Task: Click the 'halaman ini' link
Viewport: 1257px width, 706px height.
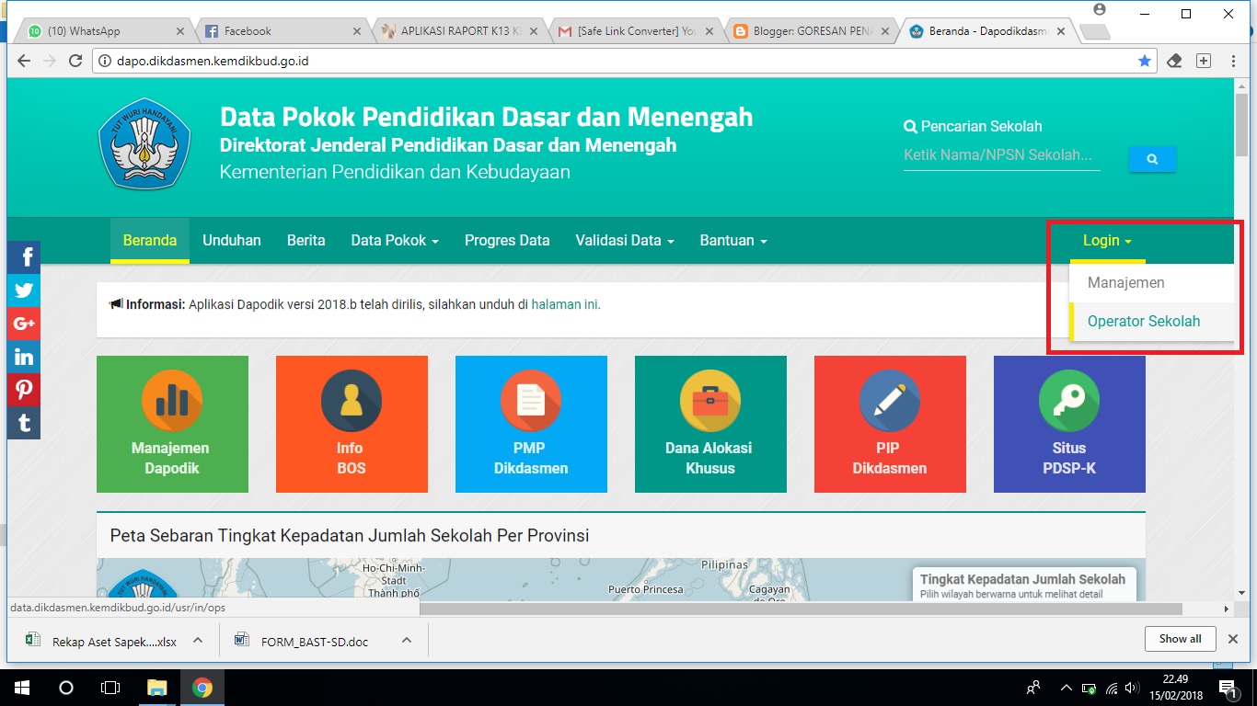Action: pyautogui.click(x=565, y=304)
